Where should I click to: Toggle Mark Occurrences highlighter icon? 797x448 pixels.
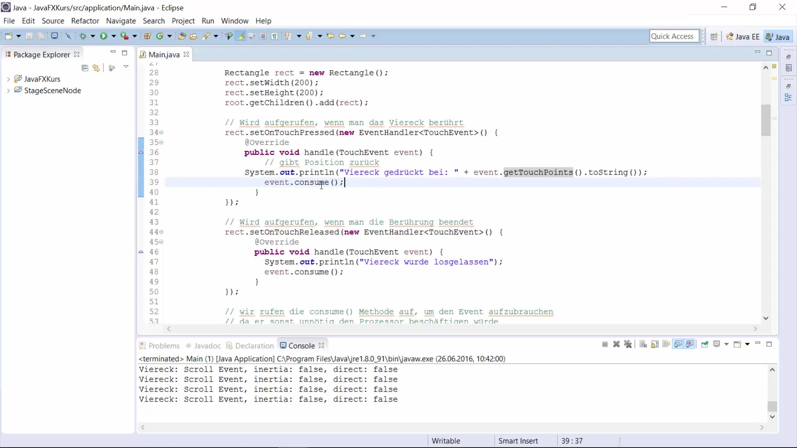(x=240, y=36)
